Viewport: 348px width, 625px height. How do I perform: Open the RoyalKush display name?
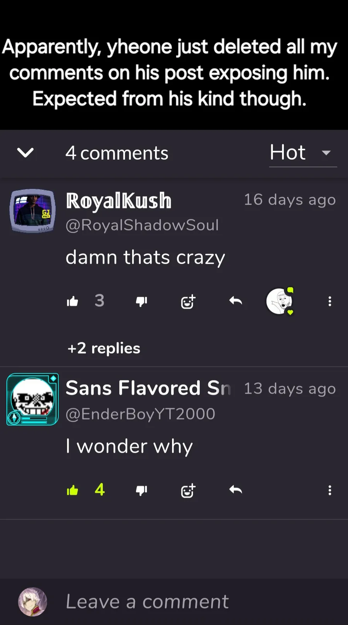[119, 201]
